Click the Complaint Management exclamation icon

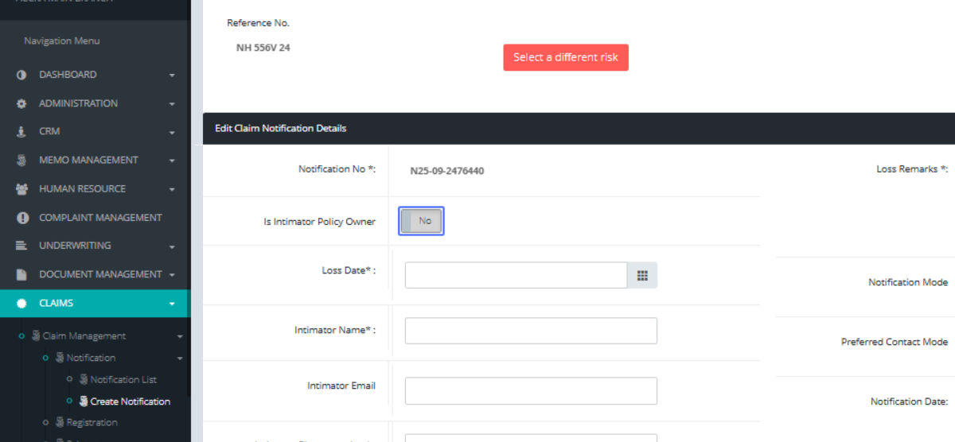pyautogui.click(x=22, y=218)
